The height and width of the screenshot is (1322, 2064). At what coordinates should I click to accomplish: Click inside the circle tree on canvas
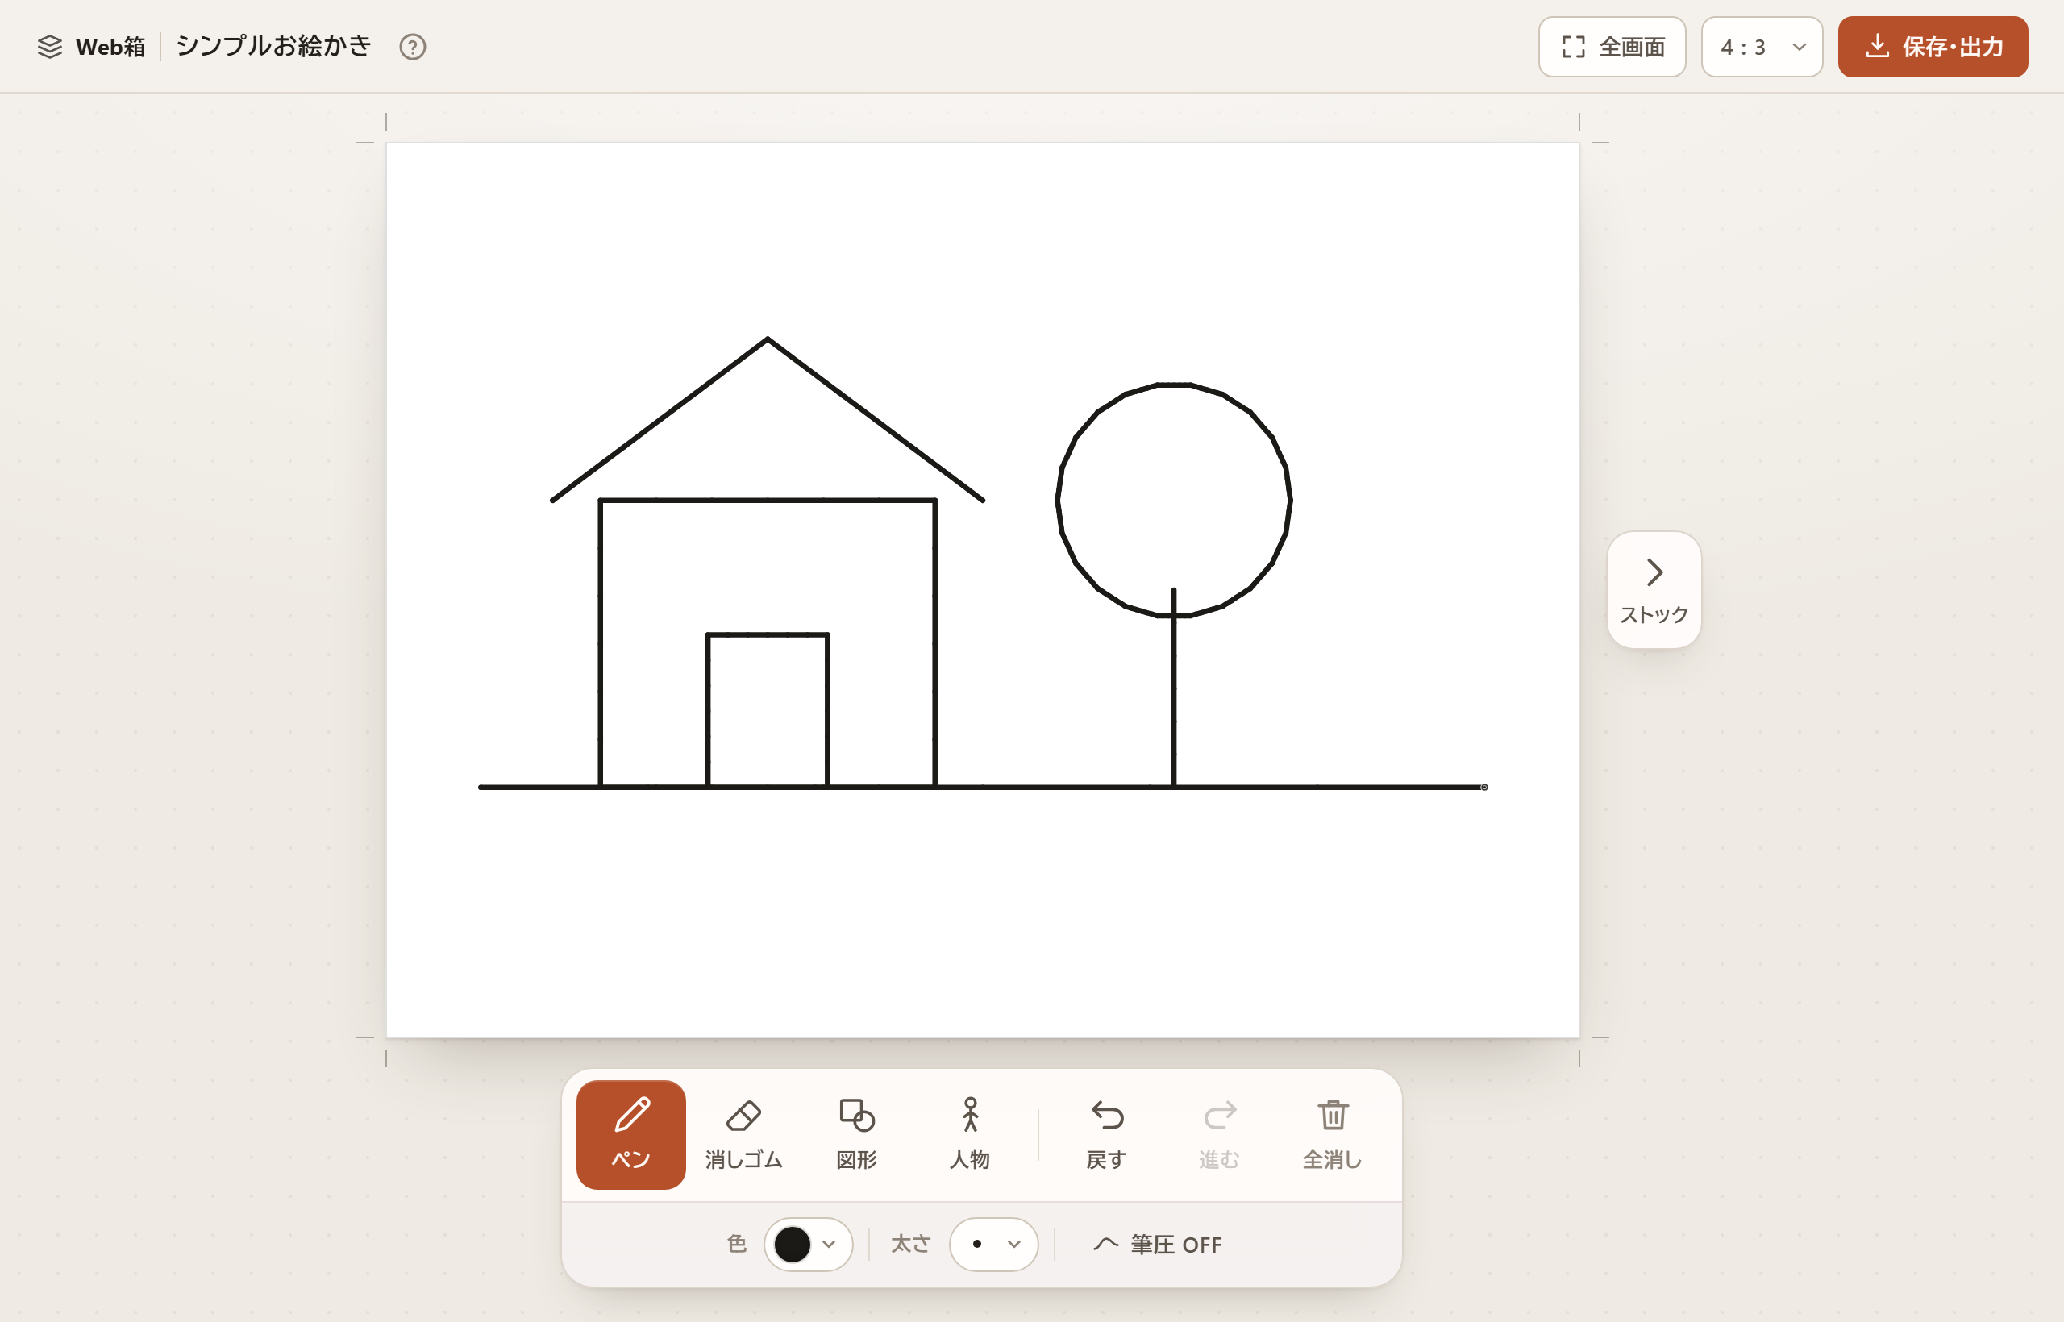(1174, 500)
